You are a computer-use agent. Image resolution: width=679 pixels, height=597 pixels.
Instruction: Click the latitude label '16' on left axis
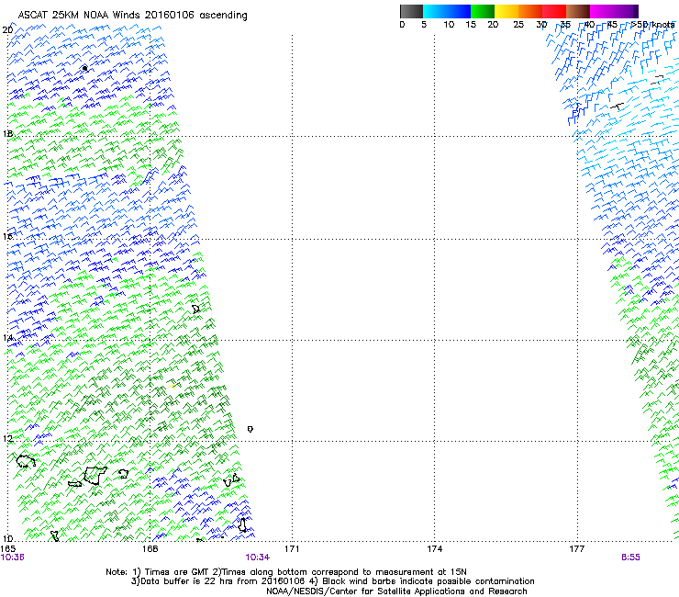click(x=7, y=236)
